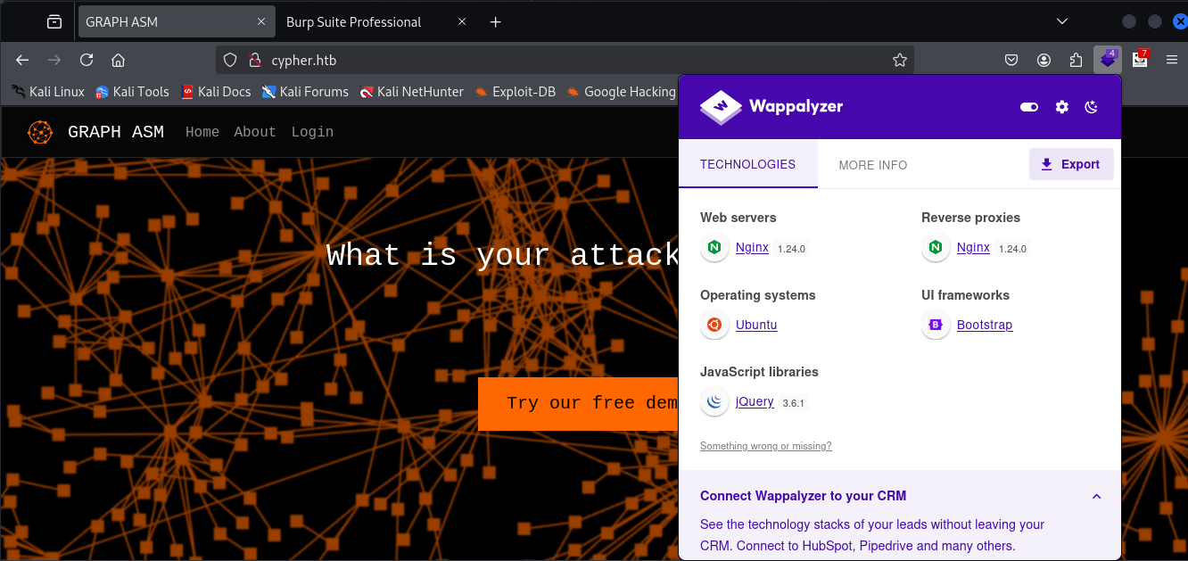Viewport: 1188px width, 561px height.
Task: Click Save to Pocket icon
Action: tap(1011, 60)
